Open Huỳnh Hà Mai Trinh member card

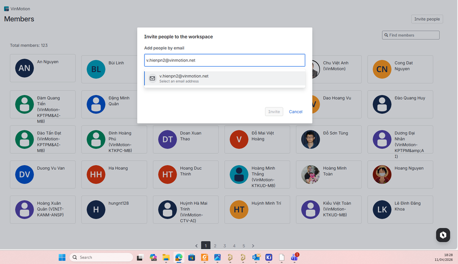(x=186, y=210)
